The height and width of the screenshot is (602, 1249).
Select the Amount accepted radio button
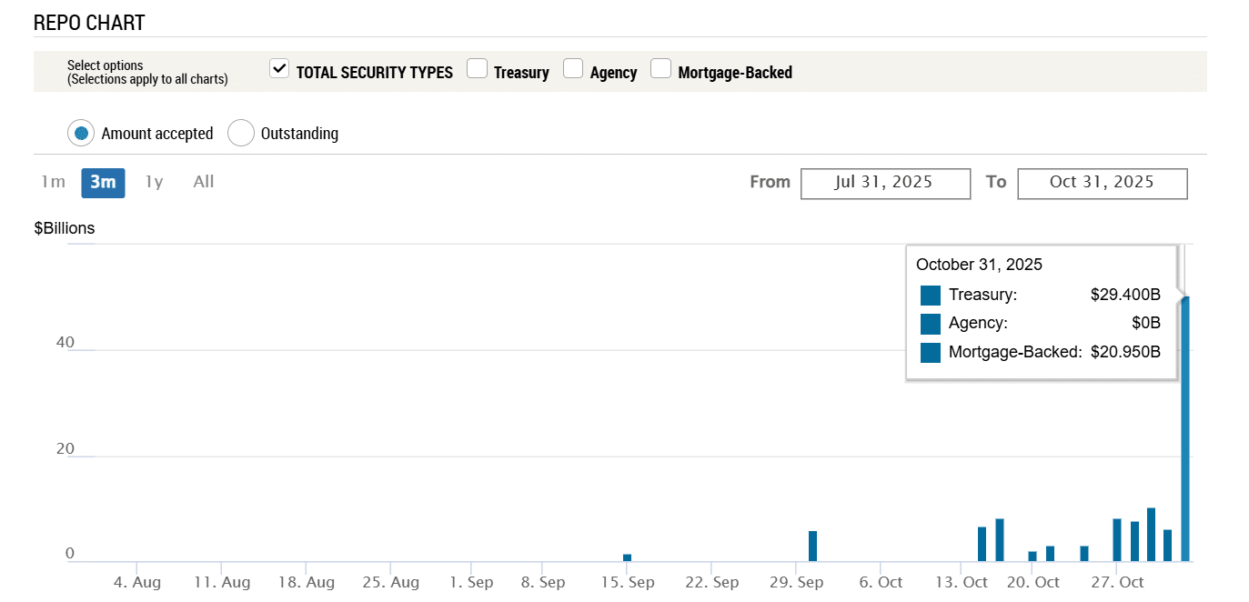click(x=82, y=134)
